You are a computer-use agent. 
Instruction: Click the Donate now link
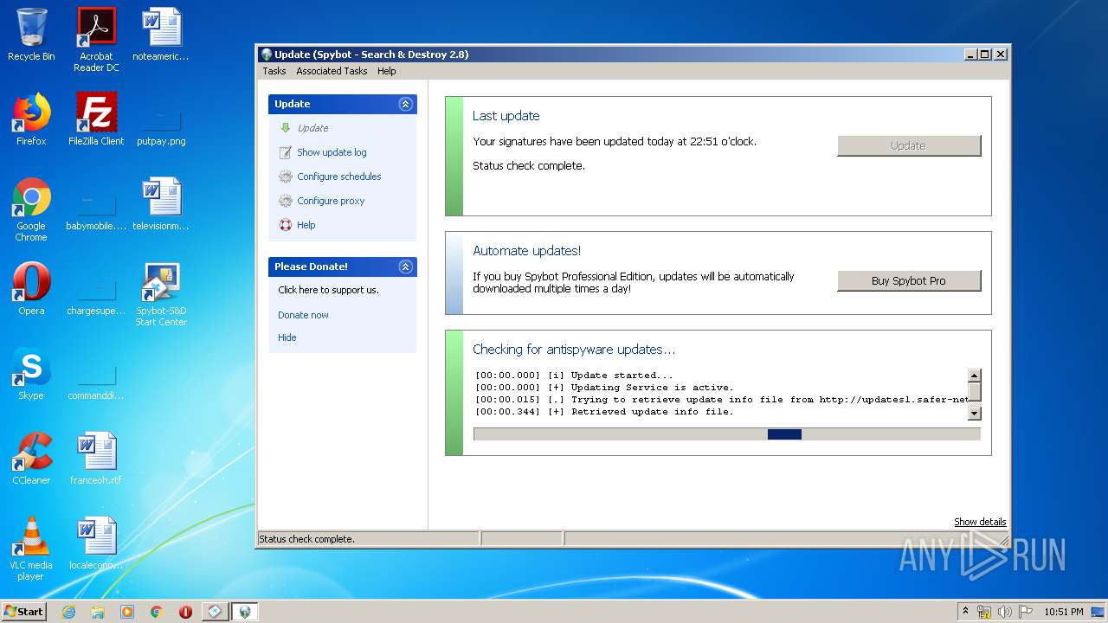point(303,315)
